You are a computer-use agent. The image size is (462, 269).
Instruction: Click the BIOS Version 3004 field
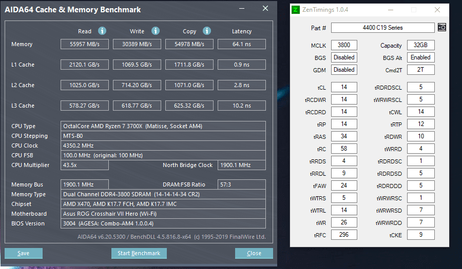tap(163, 223)
